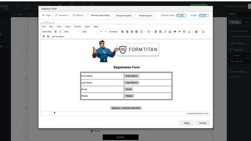Click the First Name label cell

[x=102, y=76]
